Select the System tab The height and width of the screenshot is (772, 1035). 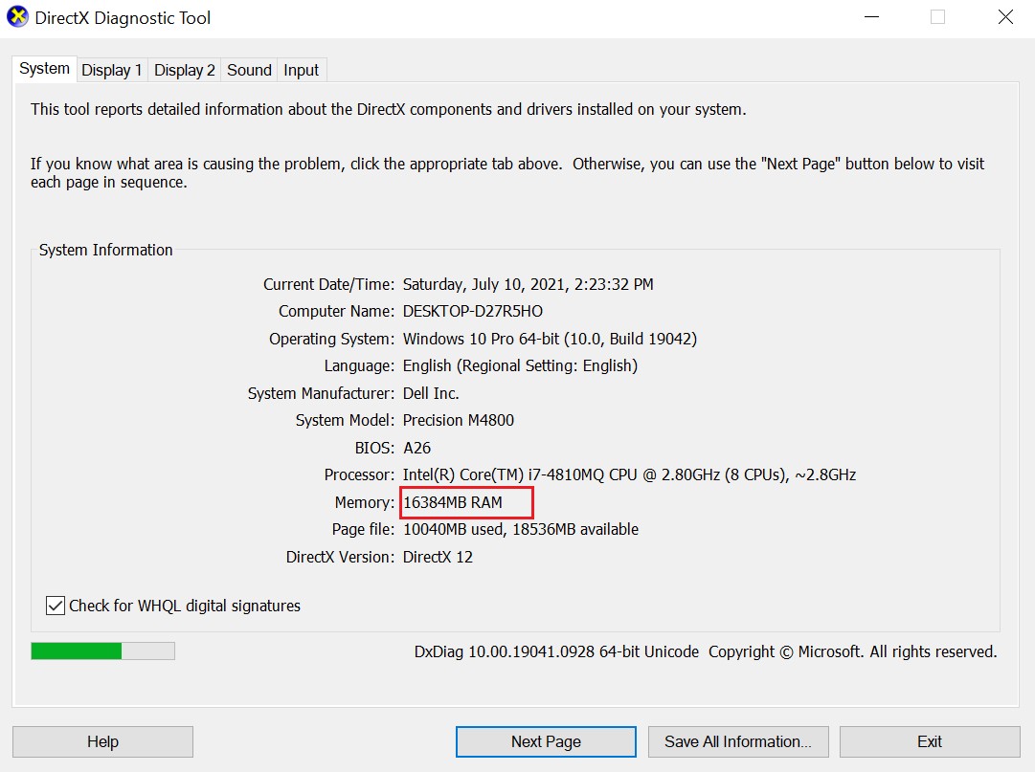(44, 69)
